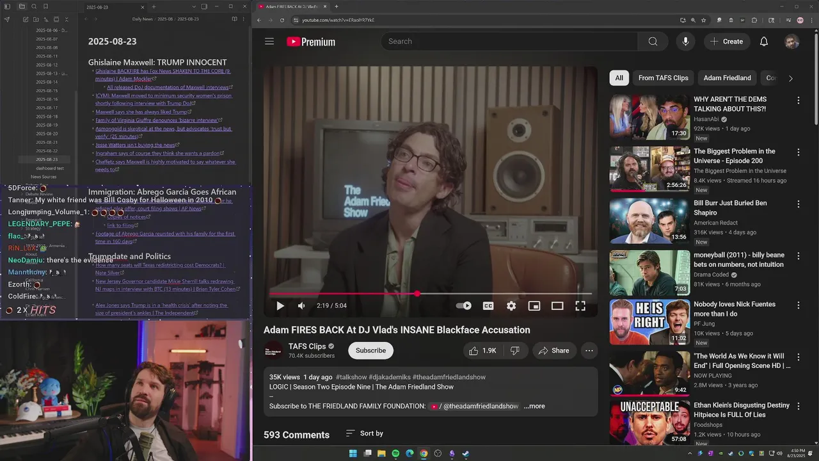Image resolution: width=819 pixels, height=461 pixels.
Task: Open Obsidian note more options menu
Action: (244, 19)
